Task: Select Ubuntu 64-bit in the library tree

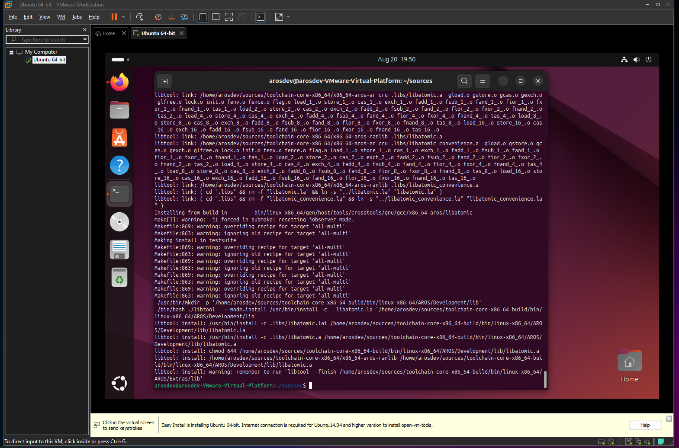Action: 49,60
